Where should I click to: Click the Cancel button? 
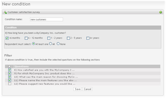(87, 89)
